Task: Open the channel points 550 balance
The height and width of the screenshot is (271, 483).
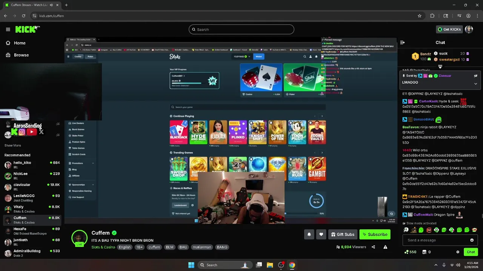Action: coord(410,252)
